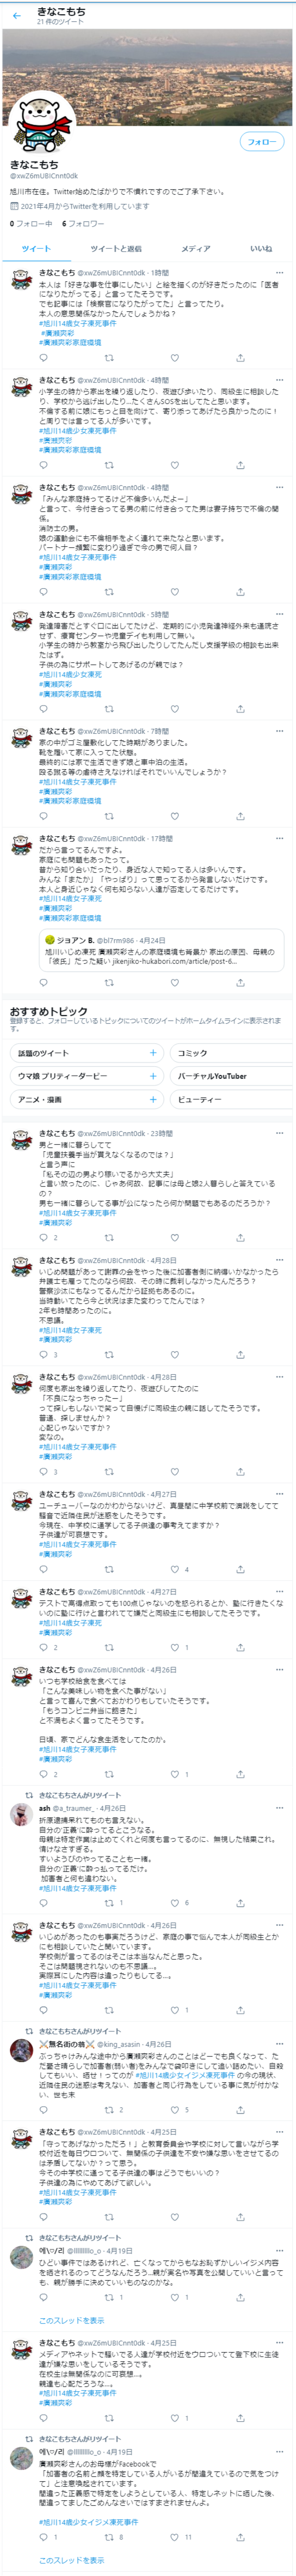Go back using the arrow icon
Image resolution: width=296 pixels, height=2576 pixels.
16,15
